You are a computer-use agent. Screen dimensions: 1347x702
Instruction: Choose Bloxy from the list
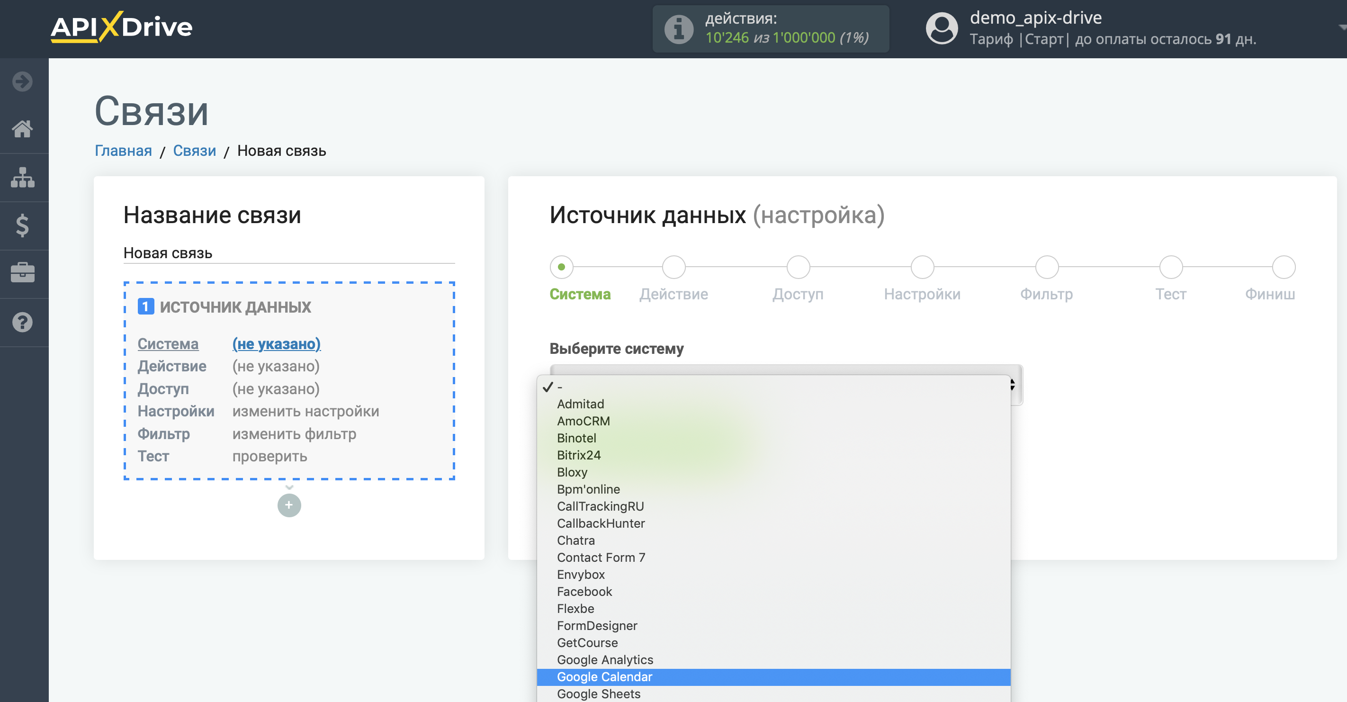click(774, 472)
